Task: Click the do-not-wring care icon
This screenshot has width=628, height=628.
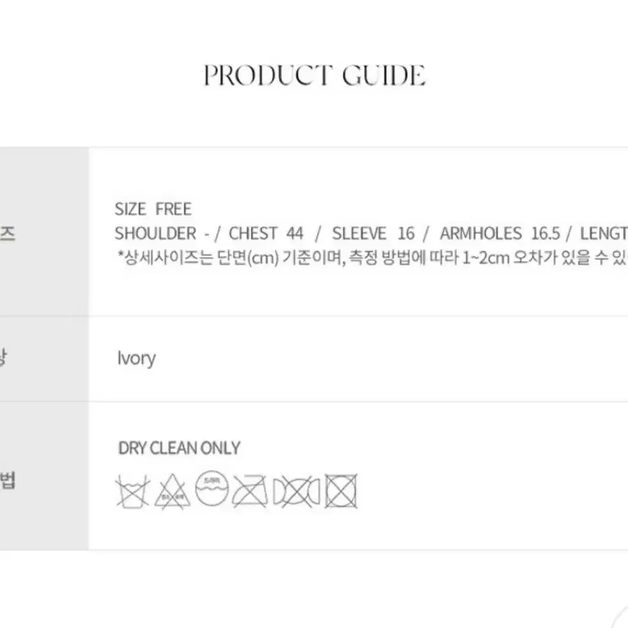Action: 297,492
